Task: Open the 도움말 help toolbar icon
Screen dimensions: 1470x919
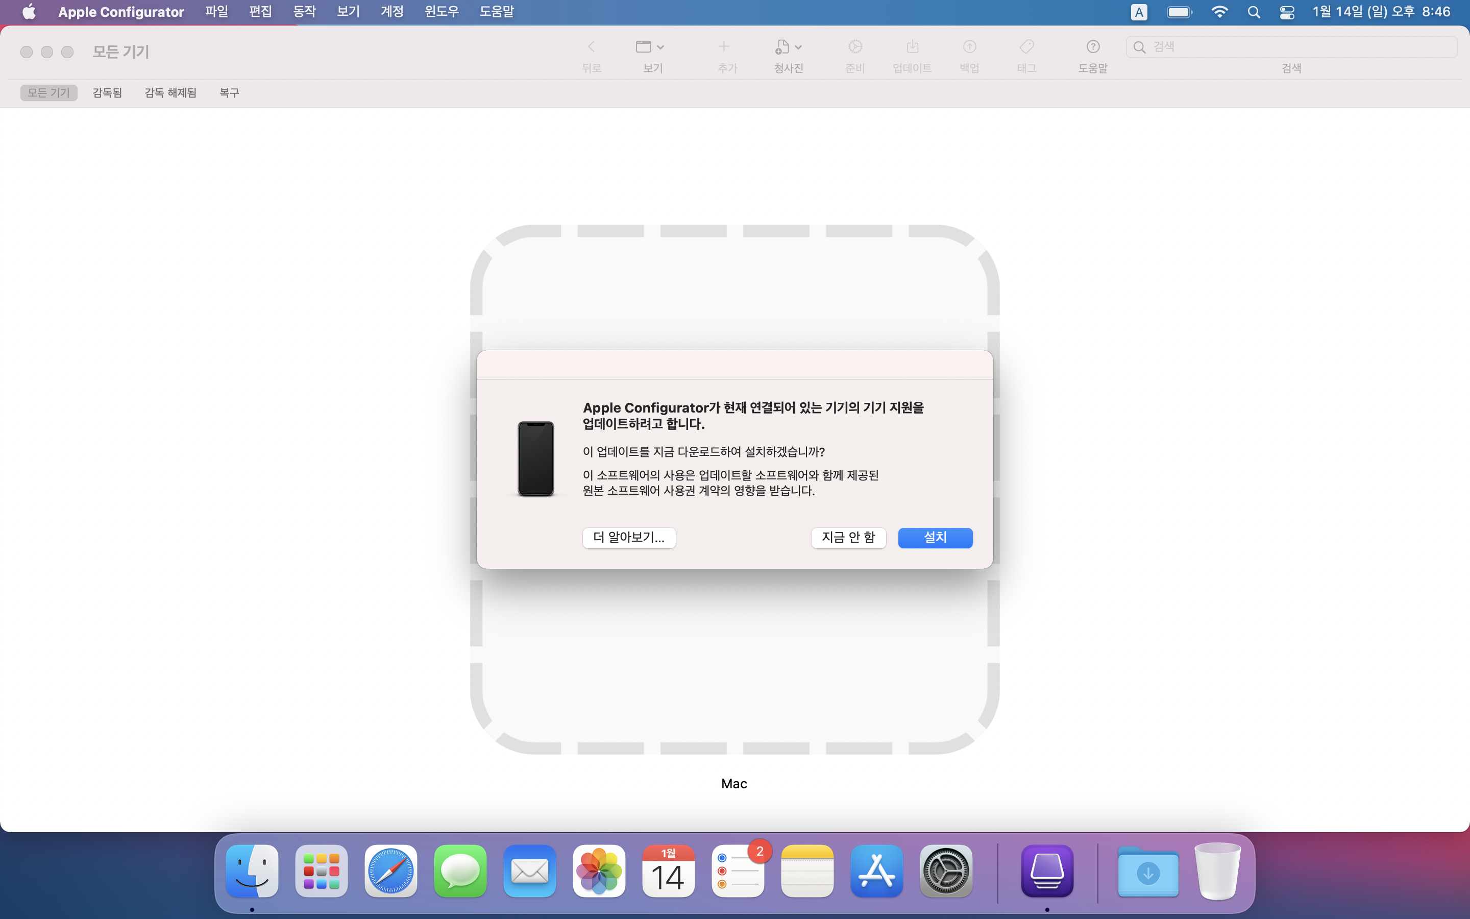Action: [x=1092, y=47]
